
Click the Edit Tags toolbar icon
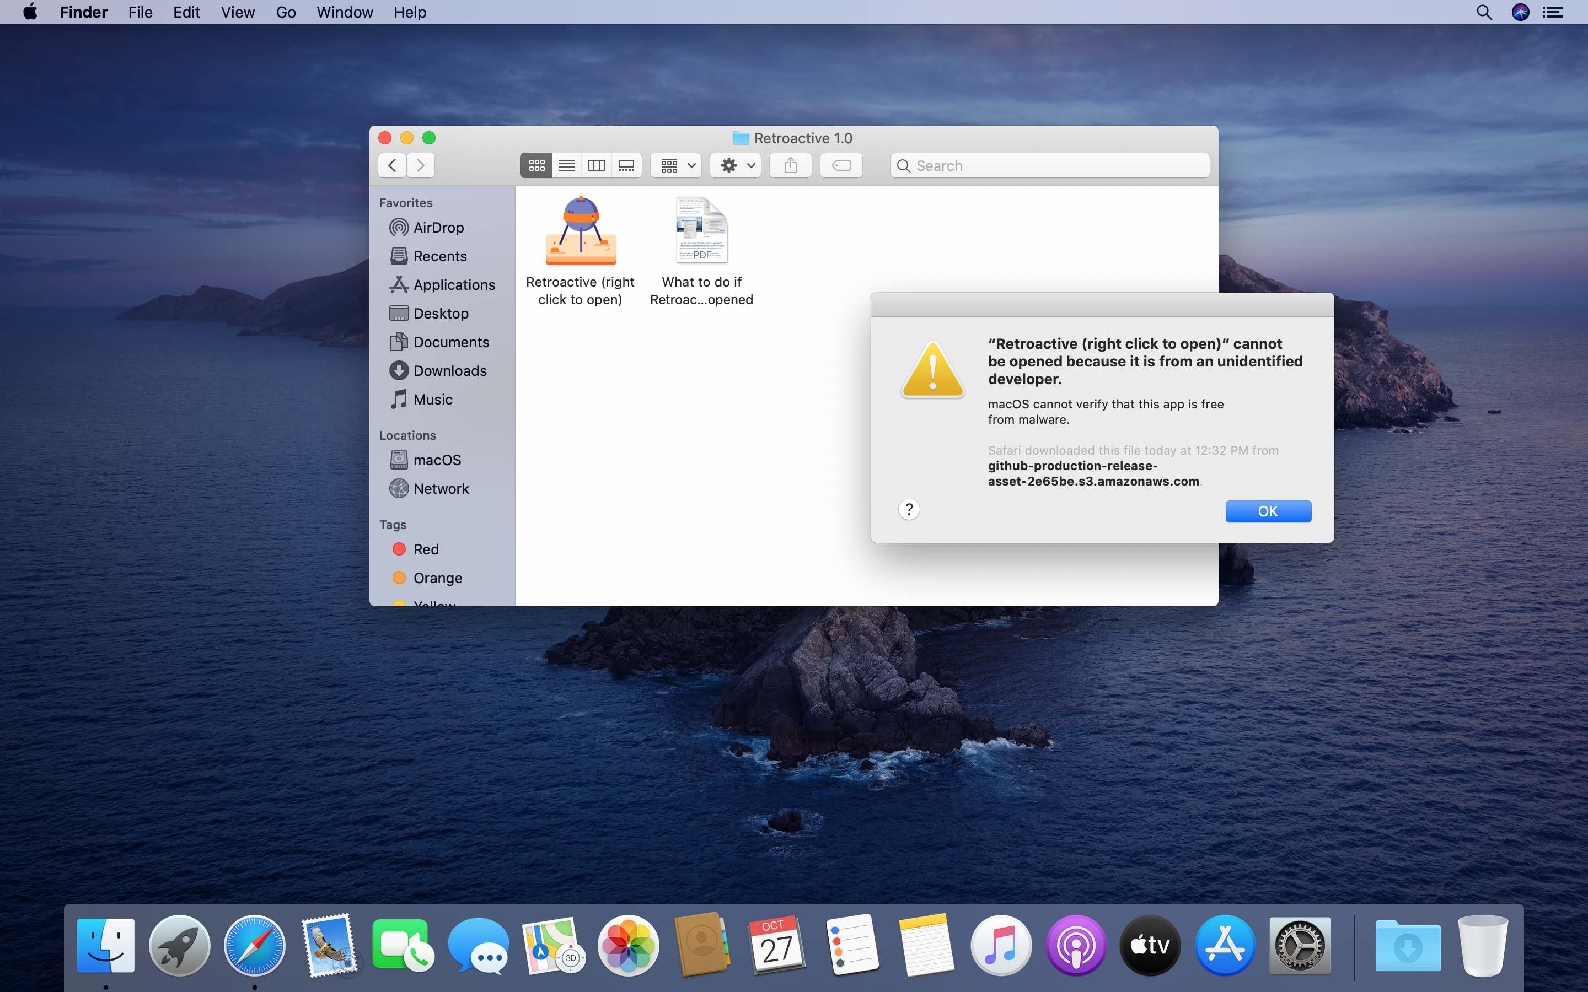tap(840, 165)
